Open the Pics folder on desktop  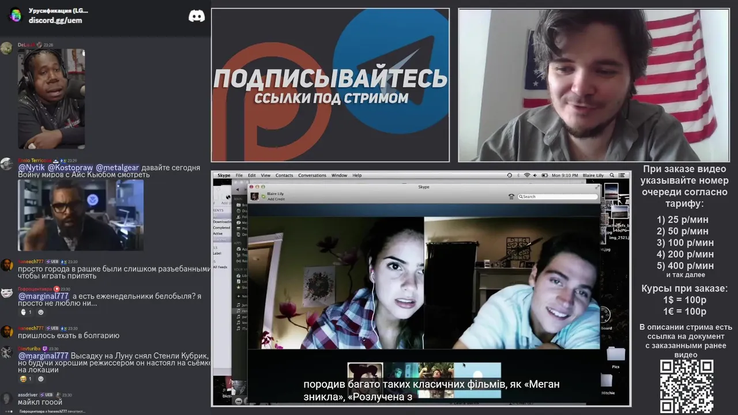[x=615, y=357]
